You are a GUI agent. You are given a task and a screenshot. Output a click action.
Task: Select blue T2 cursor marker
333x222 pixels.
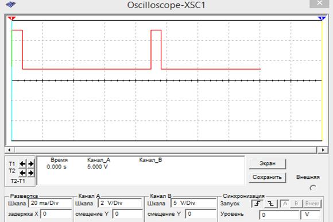coord(322,18)
